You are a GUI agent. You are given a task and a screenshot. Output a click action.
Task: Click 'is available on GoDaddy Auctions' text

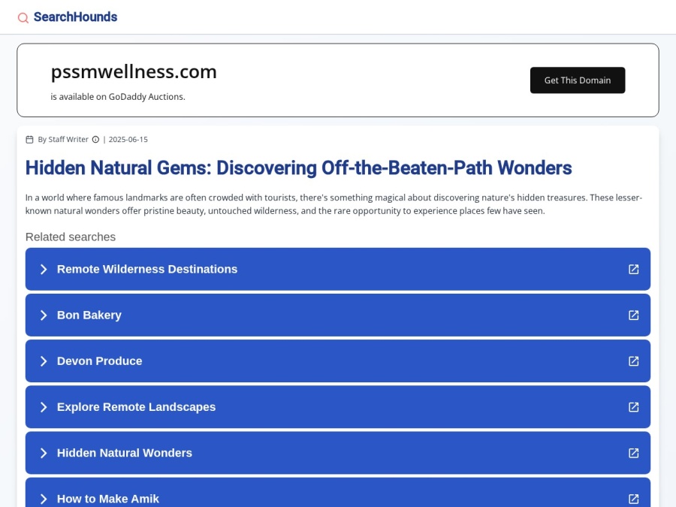pos(118,97)
